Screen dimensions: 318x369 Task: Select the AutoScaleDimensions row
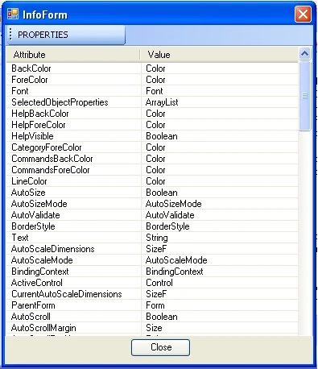pos(152,249)
